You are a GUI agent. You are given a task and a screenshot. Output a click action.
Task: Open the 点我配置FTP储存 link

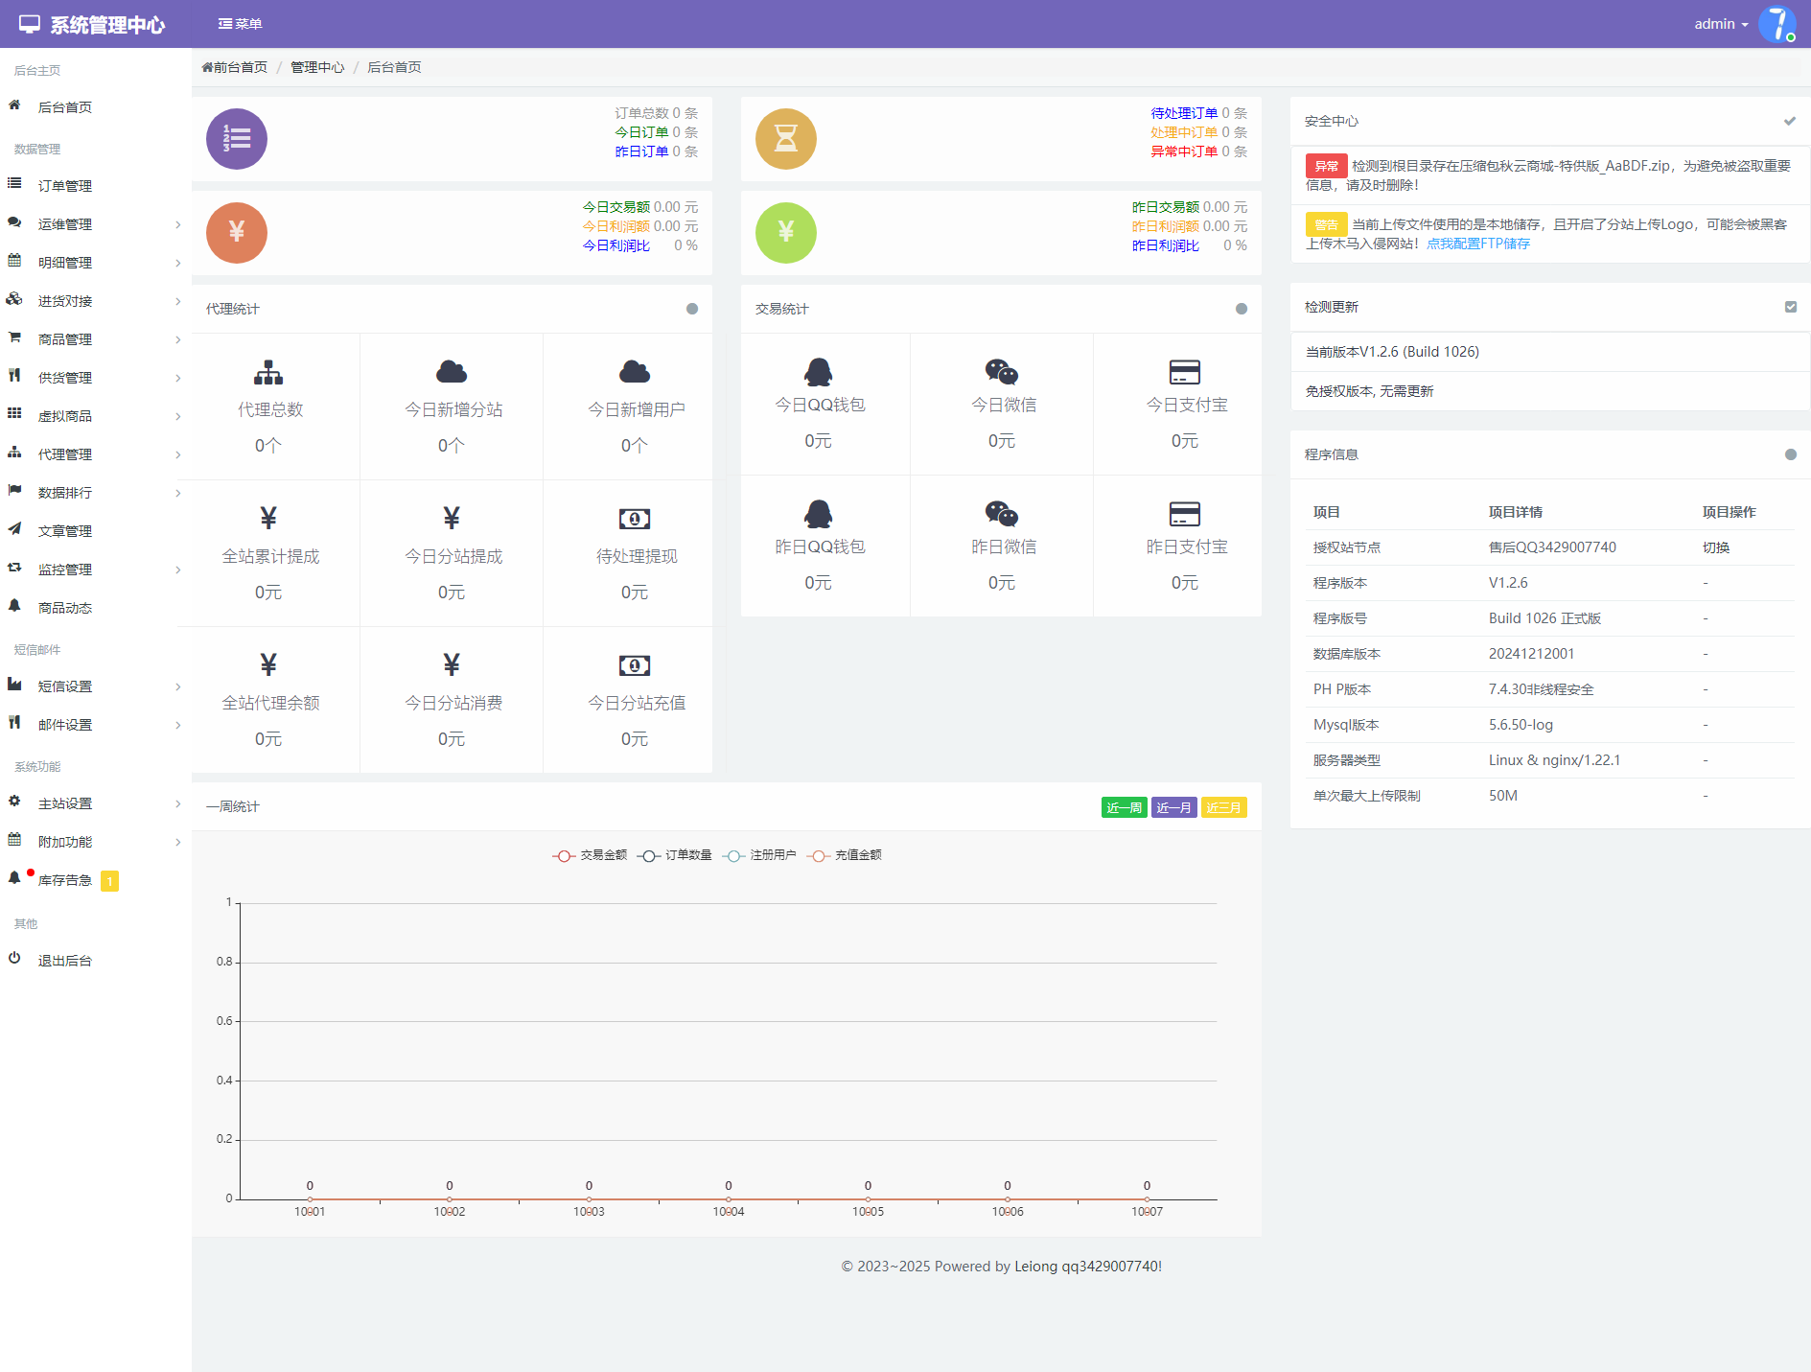pyautogui.click(x=1477, y=244)
